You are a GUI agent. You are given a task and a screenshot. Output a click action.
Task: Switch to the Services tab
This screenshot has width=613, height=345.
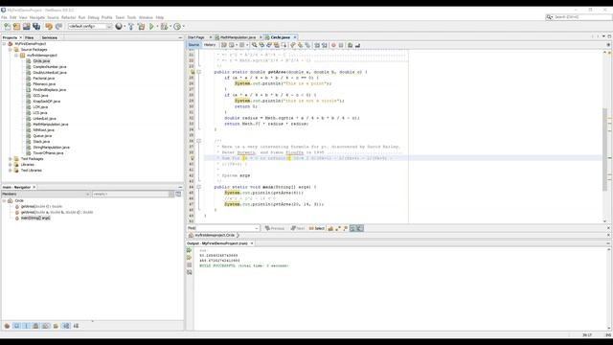[50, 38]
